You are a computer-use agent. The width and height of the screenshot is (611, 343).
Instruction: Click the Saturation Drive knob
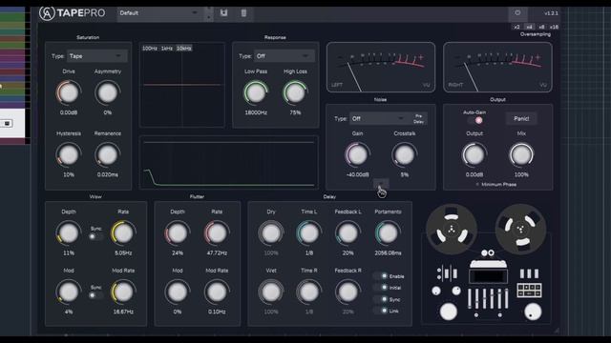(68, 92)
